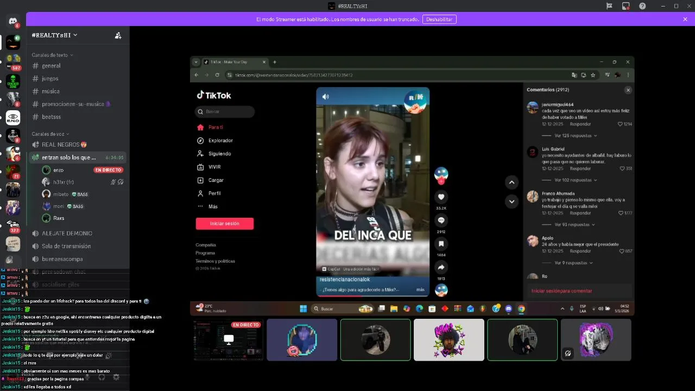Viewport: 695px width, 391px height.
Task: Open TikTok Para ti nav item
Action: pyautogui.click(x=210, y=127)
